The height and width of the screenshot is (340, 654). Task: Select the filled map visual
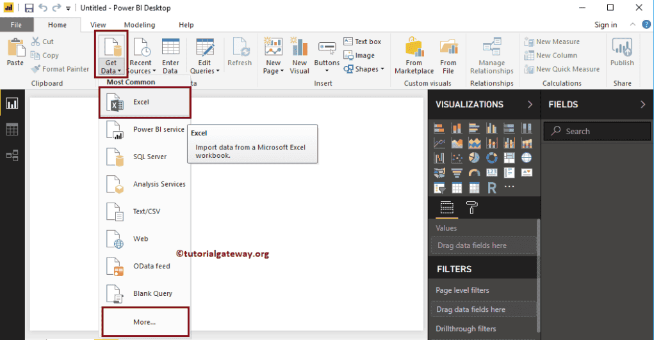pos(439,173)
